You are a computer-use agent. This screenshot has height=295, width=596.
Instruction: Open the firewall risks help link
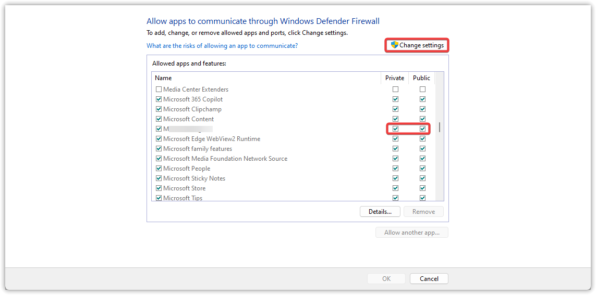coord(222,46)
